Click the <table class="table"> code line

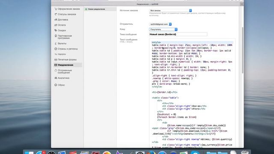(165, 98)
